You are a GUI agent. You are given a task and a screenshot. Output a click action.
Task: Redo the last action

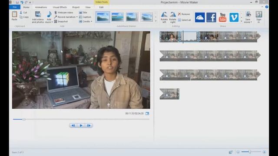coord(26,2)
